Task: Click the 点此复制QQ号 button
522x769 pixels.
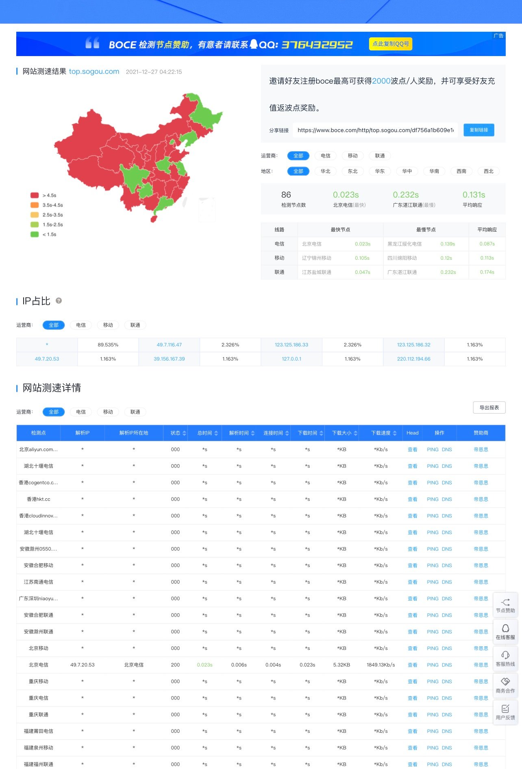Action: tap(391, 44)
